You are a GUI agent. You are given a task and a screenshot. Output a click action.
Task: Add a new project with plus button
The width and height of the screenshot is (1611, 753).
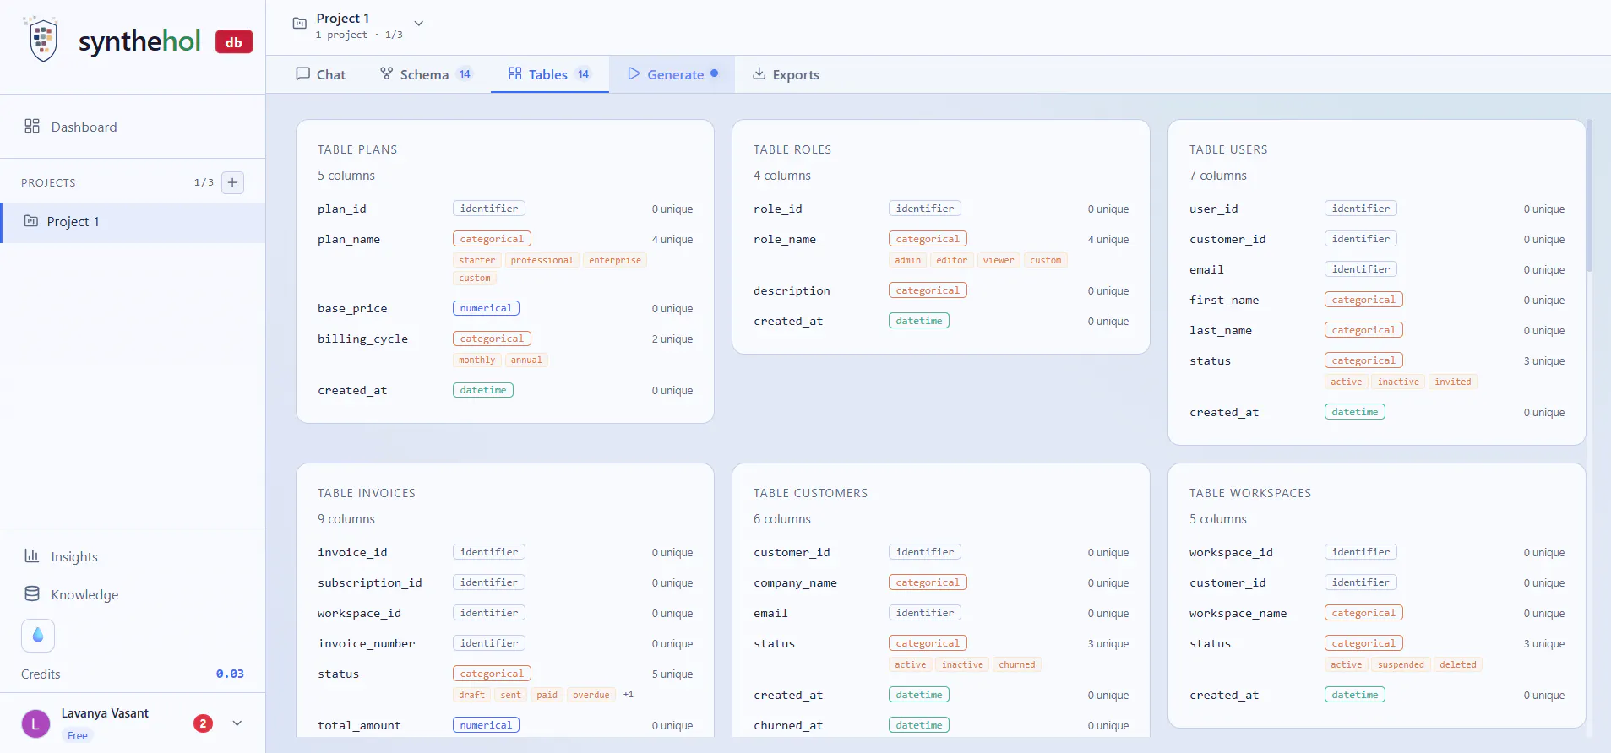(232, 182)
